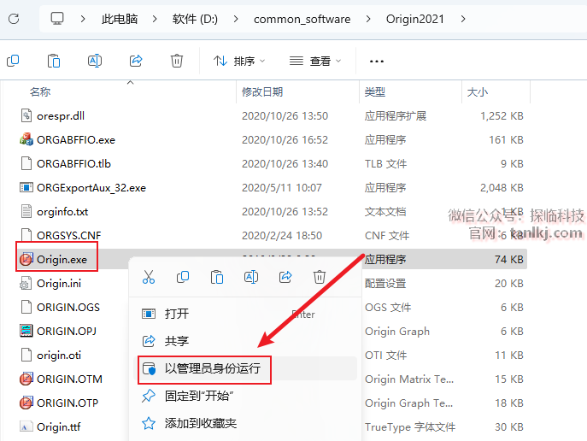Viewport: 587px width, 441px height.
Task: Click the Delete trash icon in the context menu
Action: tap(320, 277)
